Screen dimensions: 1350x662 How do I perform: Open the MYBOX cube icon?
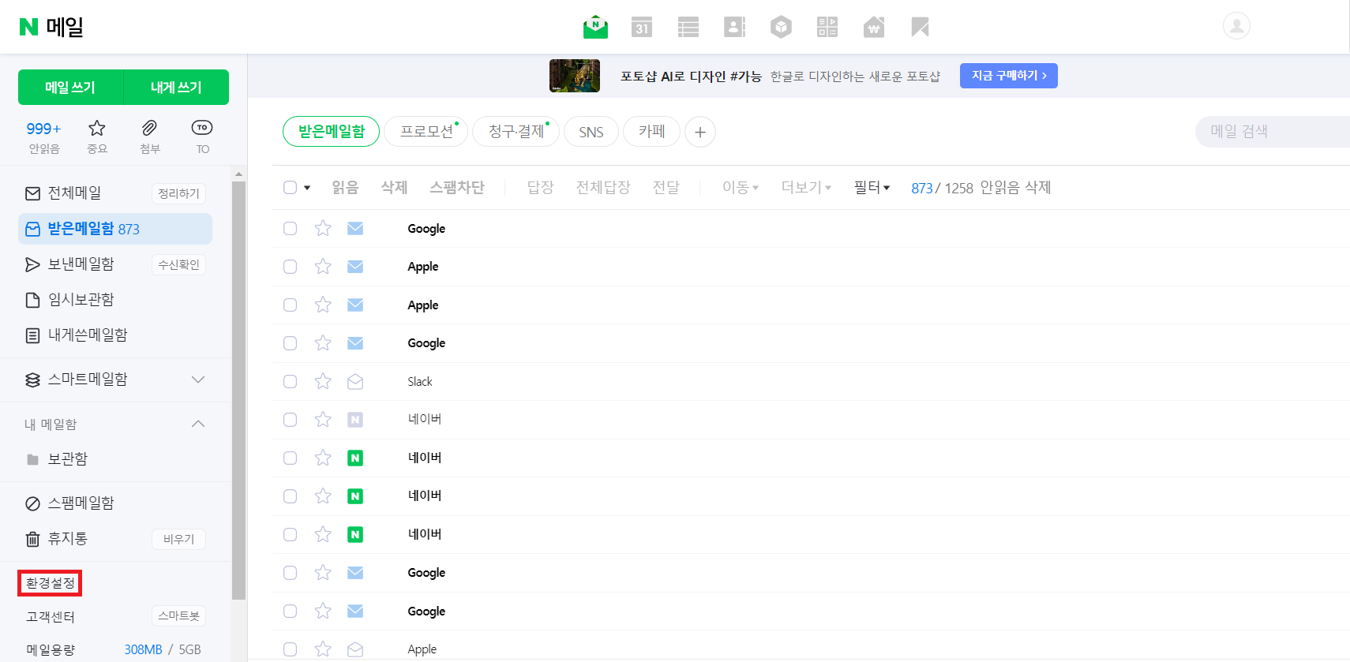[x=781, y=28]
